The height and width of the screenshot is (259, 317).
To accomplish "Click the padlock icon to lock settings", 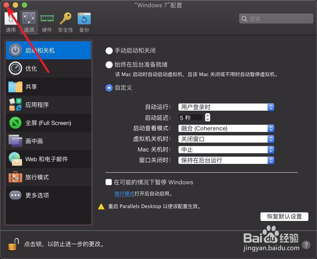I will click(x=13, y=244).
